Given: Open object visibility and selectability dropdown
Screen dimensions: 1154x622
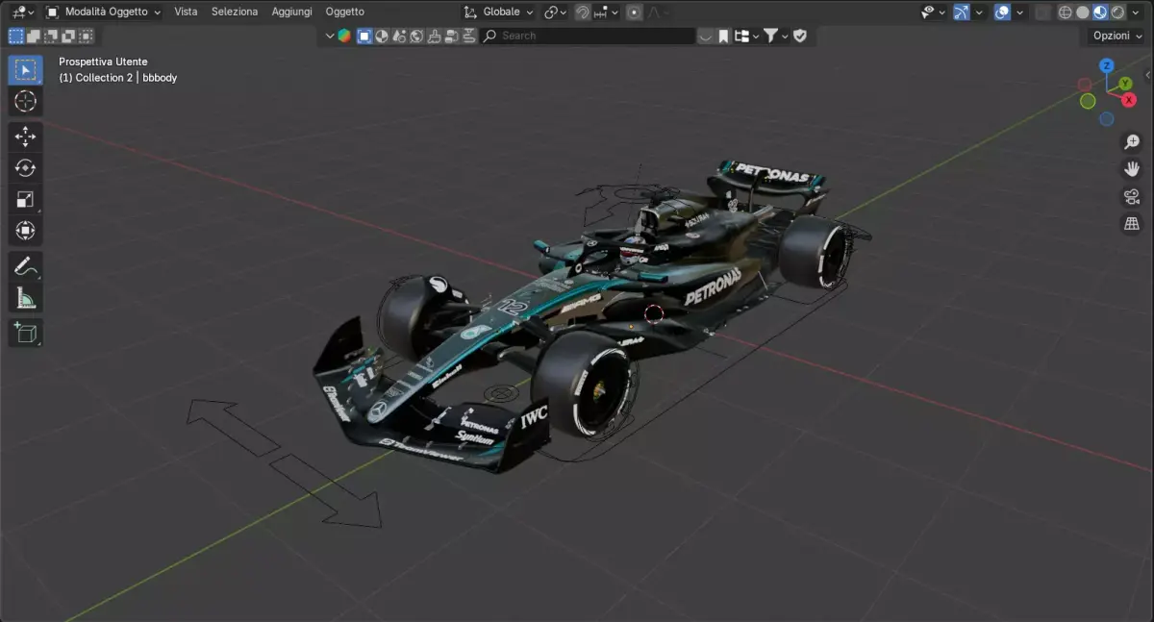Looking at the screenshot, I should click(932, 12).
